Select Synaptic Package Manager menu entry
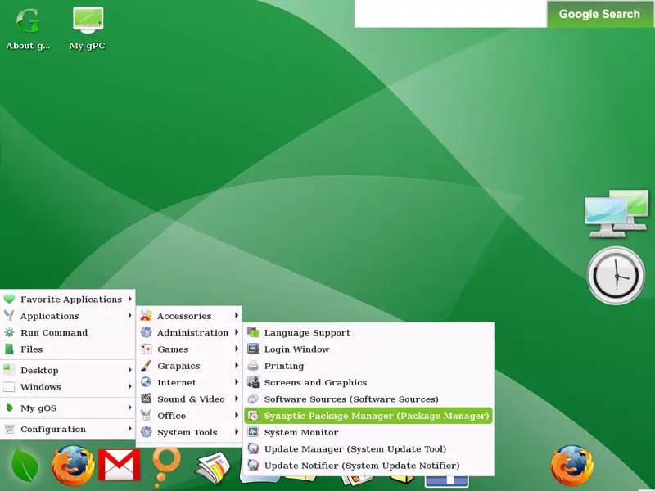655x491 pixels. pyautogui.click(x=368, y=416)
